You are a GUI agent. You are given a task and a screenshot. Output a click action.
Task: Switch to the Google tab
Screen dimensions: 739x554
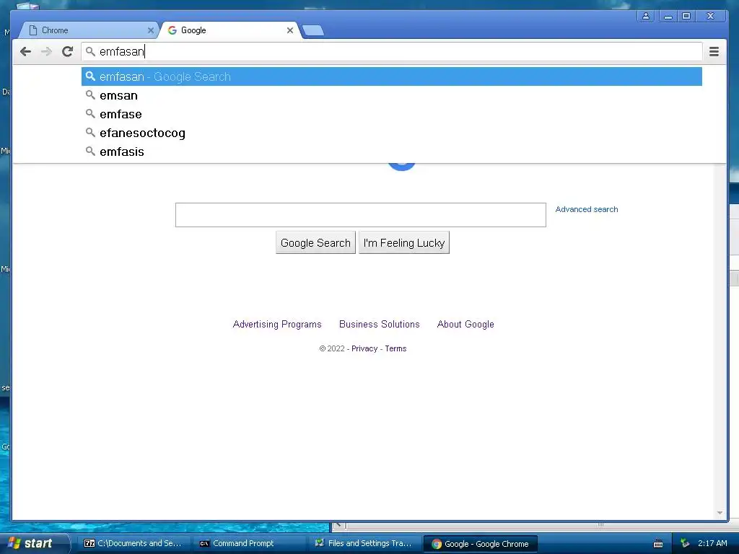click(x=230, y=30)
